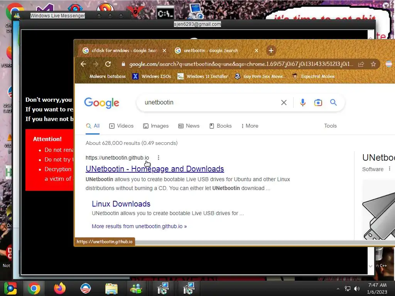Screen dimensions: 395x296
Task: Close the cfdisk for windows tab
Action: coord(164,50)
